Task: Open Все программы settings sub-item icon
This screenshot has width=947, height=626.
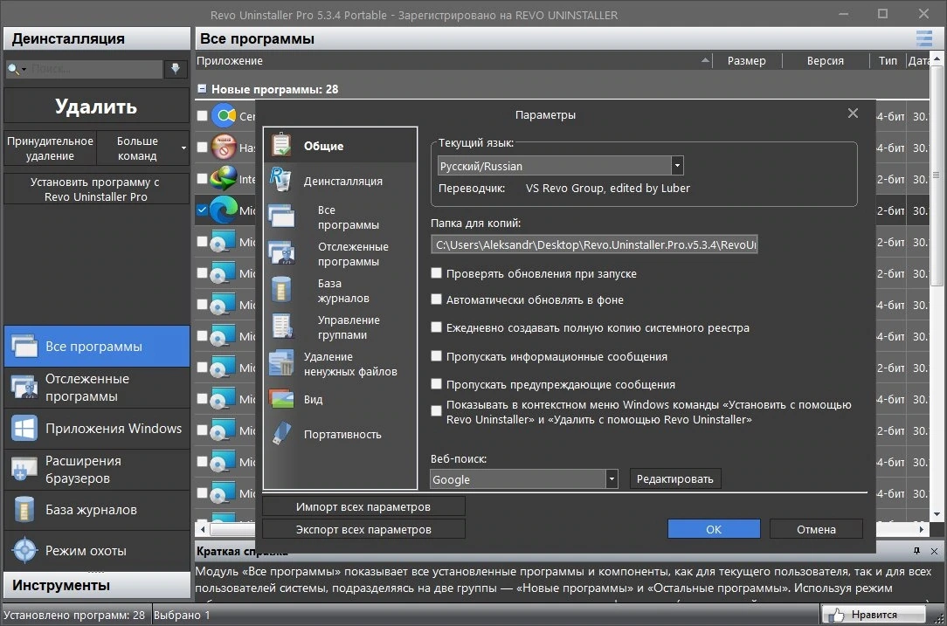Action: 281,217
